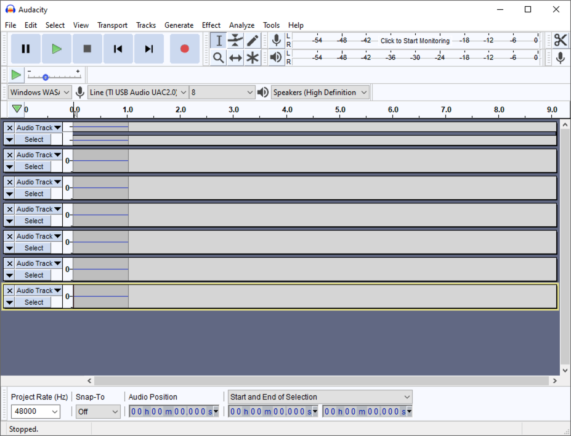Click microphone icon beside recording device dropdown
571x436 pixels.
(79, 93)
